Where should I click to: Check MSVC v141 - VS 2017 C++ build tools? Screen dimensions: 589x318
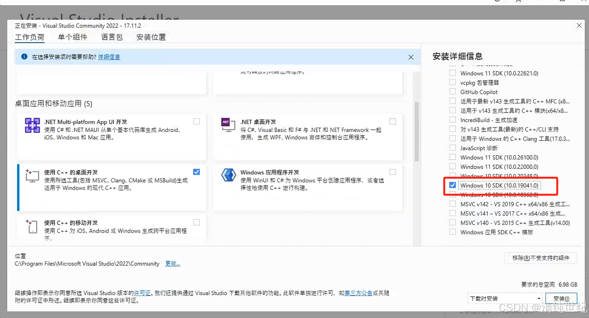[453, 213]
